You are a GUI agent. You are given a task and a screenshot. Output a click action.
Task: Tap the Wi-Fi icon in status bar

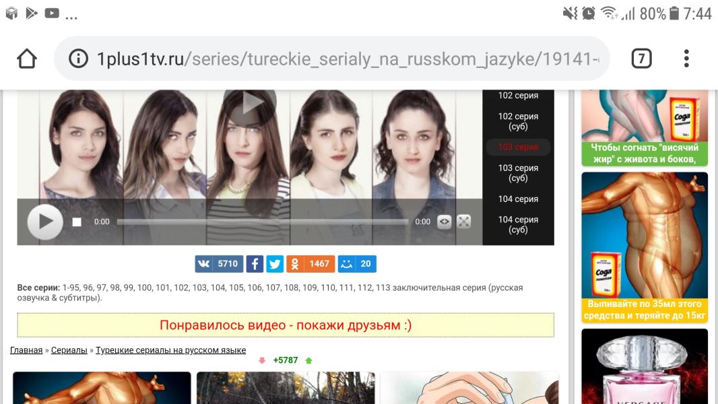pos(609,13)
